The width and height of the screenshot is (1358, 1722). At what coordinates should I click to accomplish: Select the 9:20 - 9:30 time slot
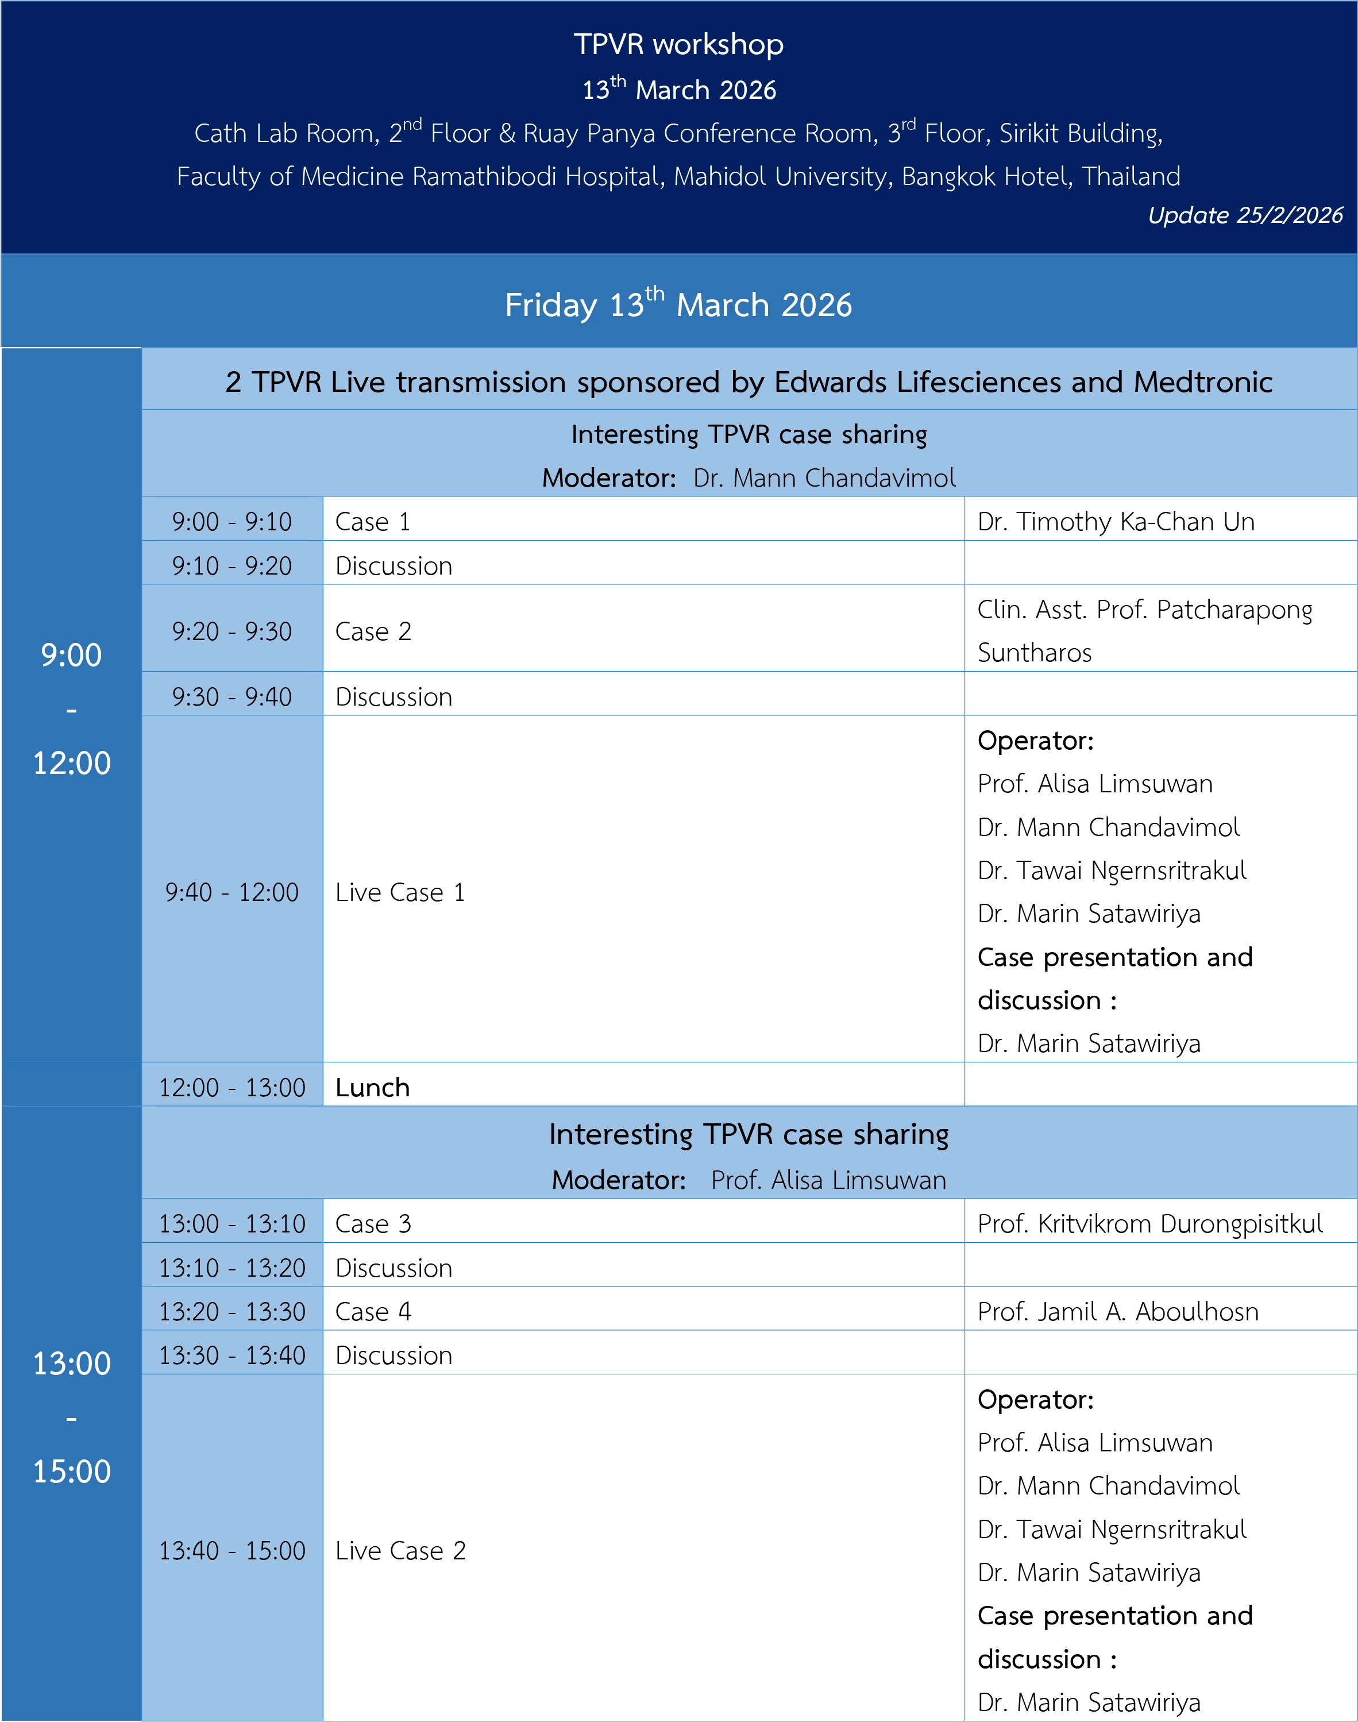tap(232, 631)
